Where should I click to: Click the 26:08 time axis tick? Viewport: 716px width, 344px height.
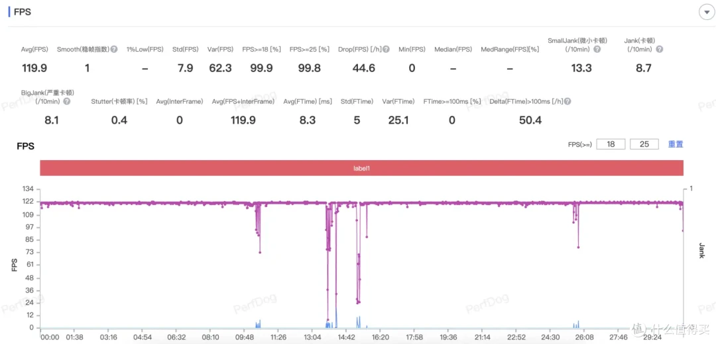585,337
